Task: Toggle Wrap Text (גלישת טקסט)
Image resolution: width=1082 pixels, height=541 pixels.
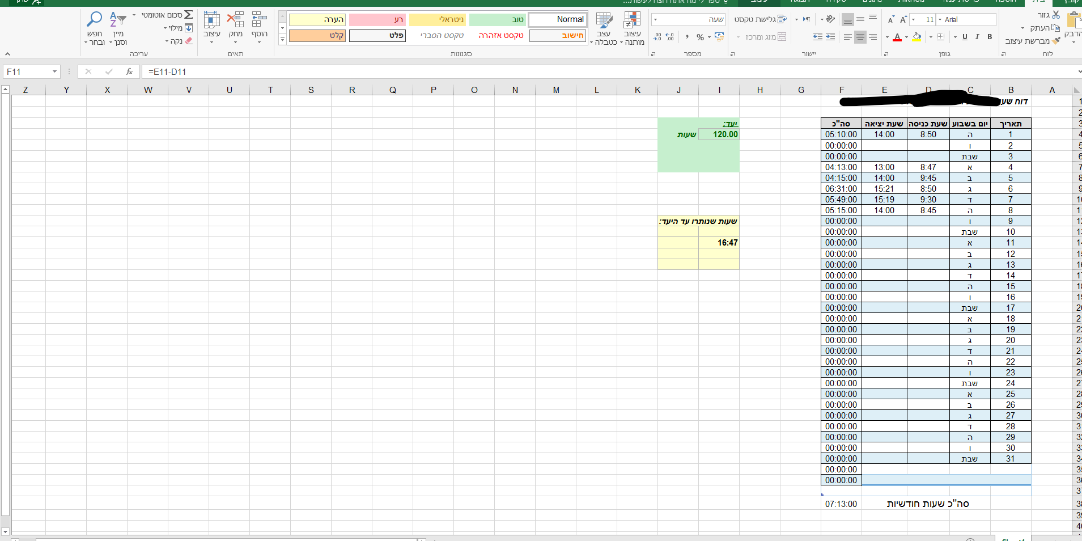Action: (x=761, y=19)
